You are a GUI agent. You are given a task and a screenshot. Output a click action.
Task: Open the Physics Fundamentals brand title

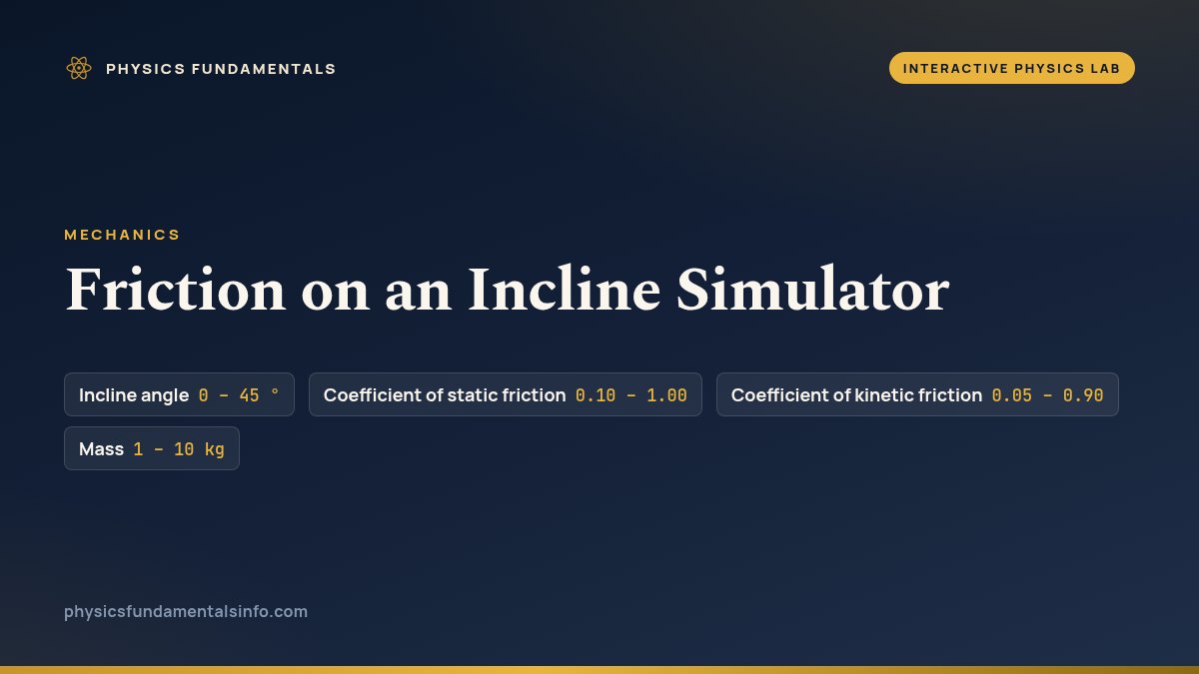(x=221, y=69)
